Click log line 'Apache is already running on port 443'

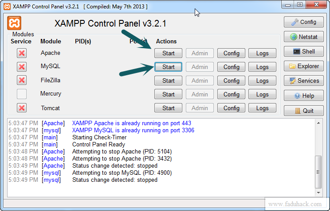(x=132, y=123)
